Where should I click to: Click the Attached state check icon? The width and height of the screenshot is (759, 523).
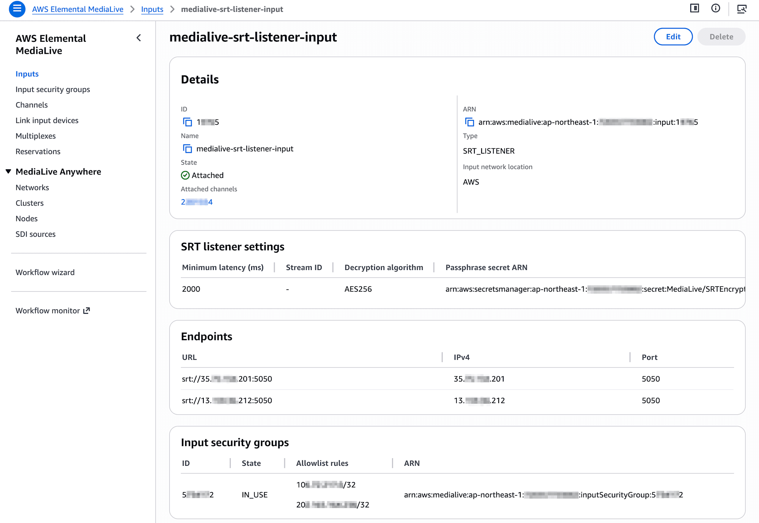(x=185, y=175)
